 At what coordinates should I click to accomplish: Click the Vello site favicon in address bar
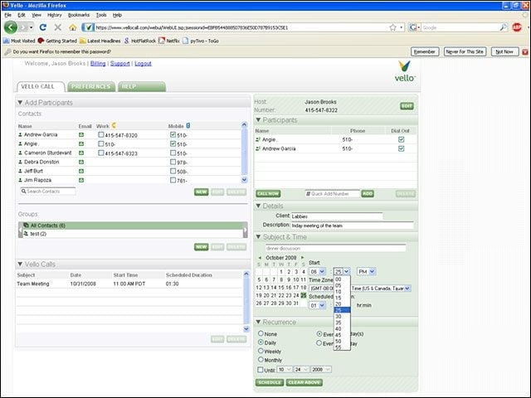(x=88, y=27)
